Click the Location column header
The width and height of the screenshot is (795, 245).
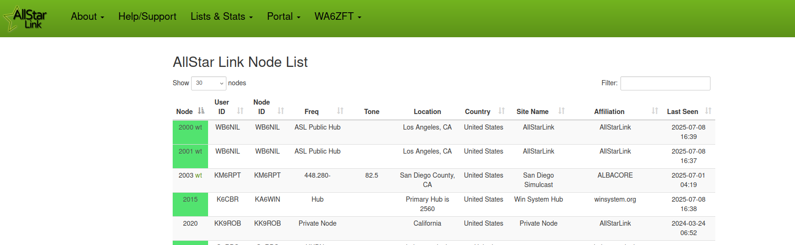(x=427, y=112)
